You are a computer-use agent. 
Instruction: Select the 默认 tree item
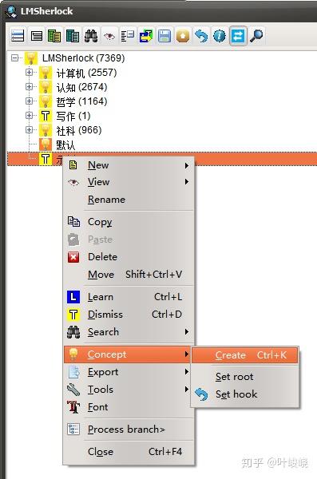pos(65,144)
